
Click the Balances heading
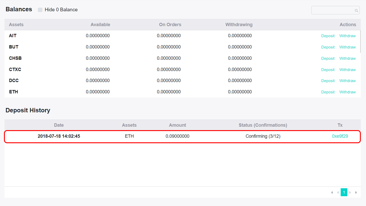coord(19,9)
